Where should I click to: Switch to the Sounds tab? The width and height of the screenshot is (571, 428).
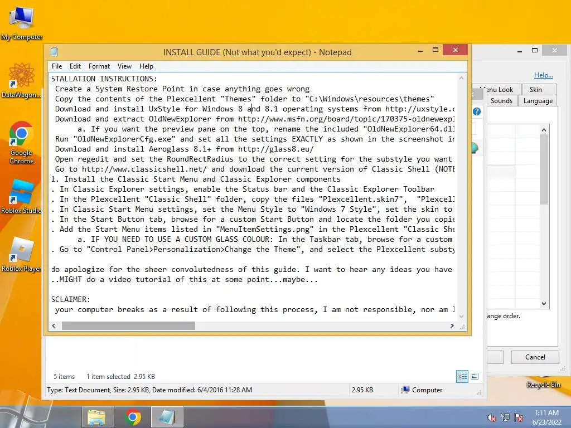click(x=501, y=101)
